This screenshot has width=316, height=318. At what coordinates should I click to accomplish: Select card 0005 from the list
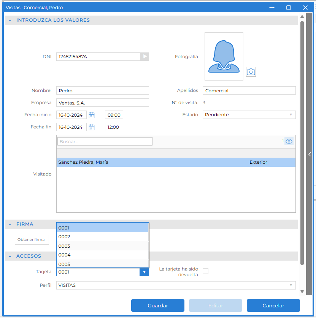pos(103,264)
